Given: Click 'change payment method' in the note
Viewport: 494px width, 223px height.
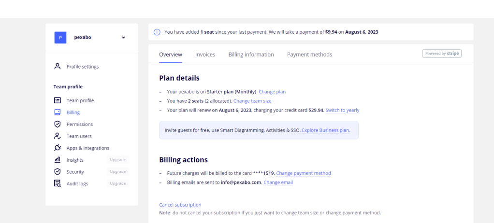Looking at the screenshot, I should point(353,212).
